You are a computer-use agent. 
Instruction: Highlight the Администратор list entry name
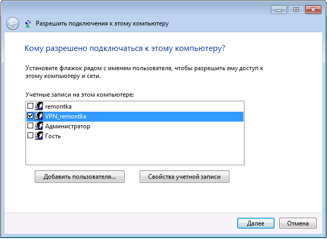pos(67,126)
